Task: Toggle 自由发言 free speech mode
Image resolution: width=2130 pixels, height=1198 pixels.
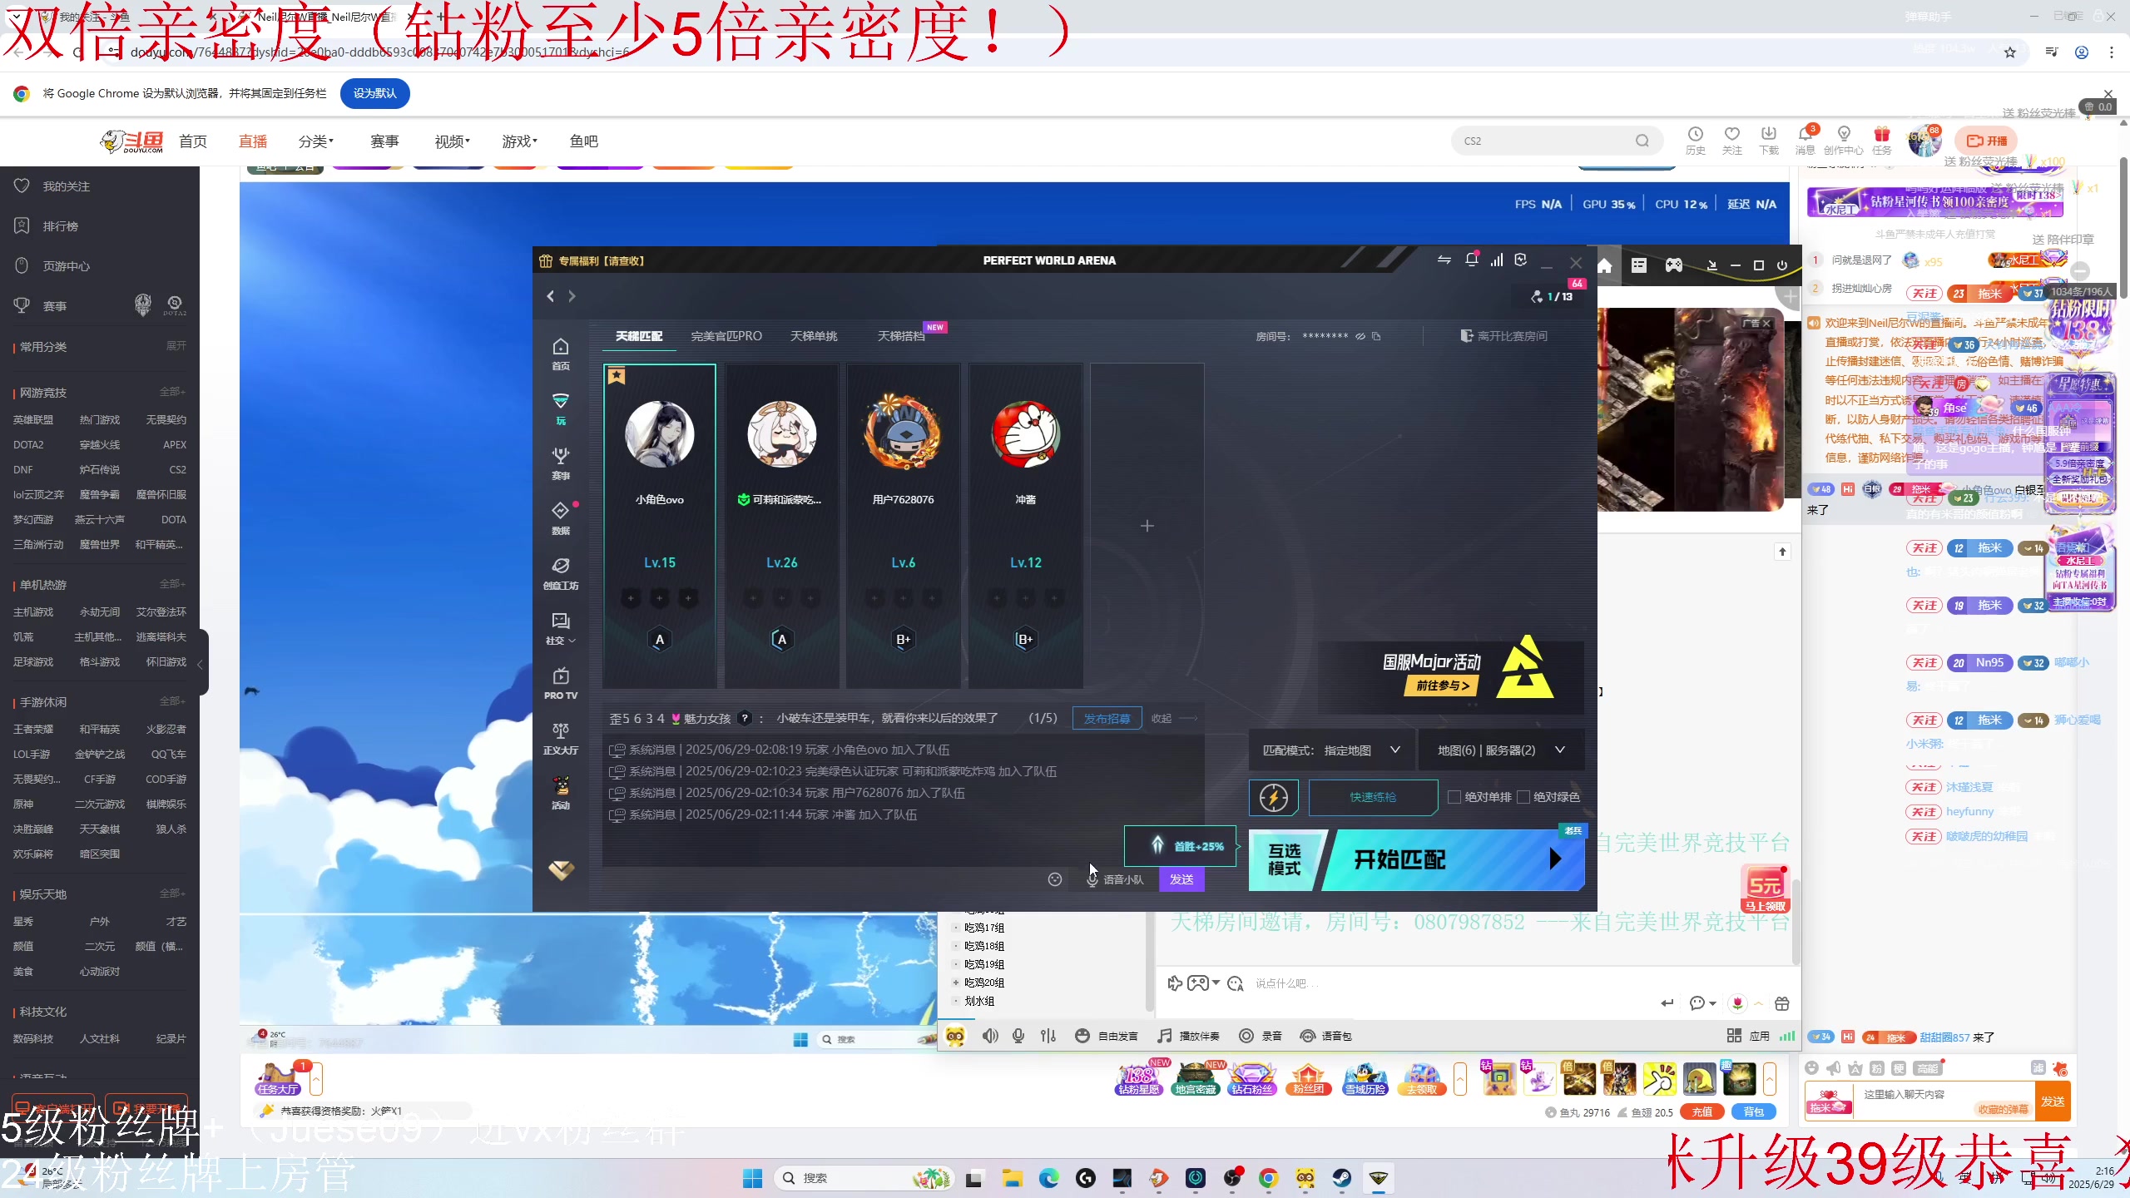Action: [1107, 1036]
